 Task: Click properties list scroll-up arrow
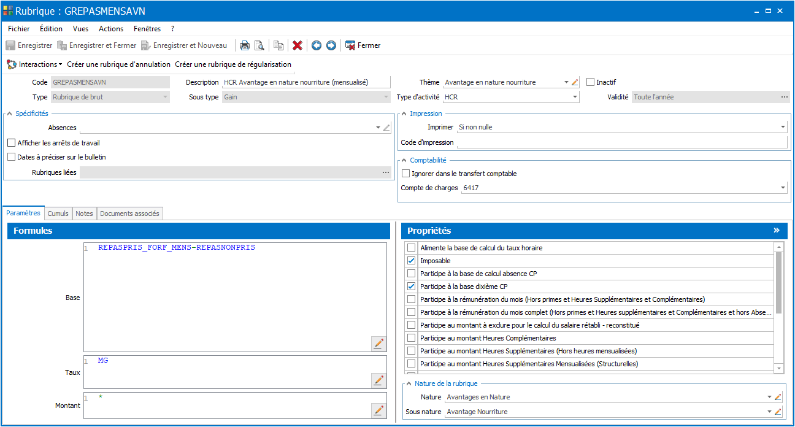(x=779, y=247)
